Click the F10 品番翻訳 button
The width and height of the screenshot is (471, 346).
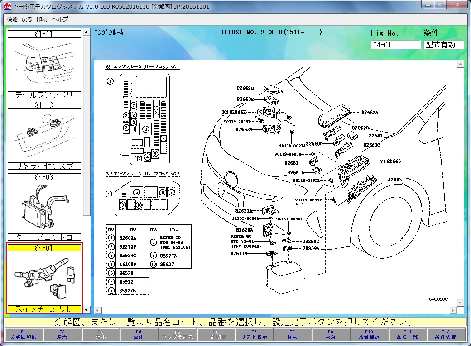pos(369,334)
